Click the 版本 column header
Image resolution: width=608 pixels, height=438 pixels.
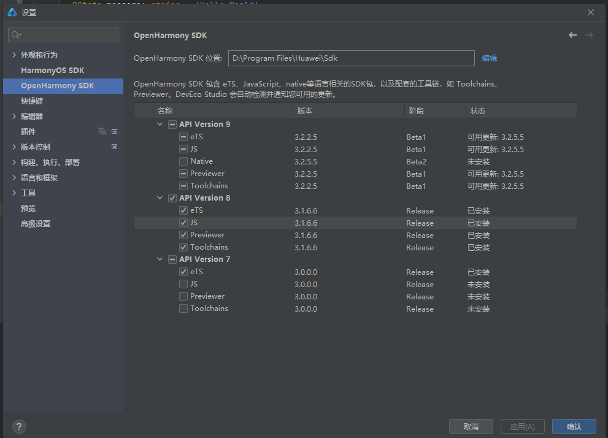[348, 111]
